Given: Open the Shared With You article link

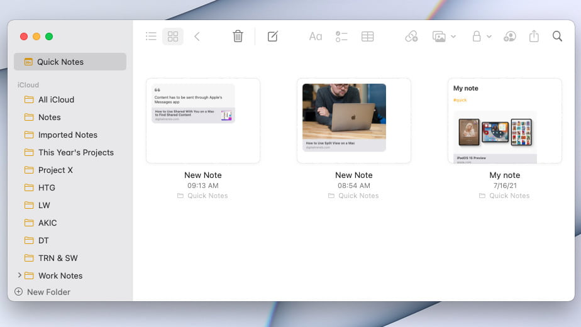Looking at the screenshot, I should (193, 115).
